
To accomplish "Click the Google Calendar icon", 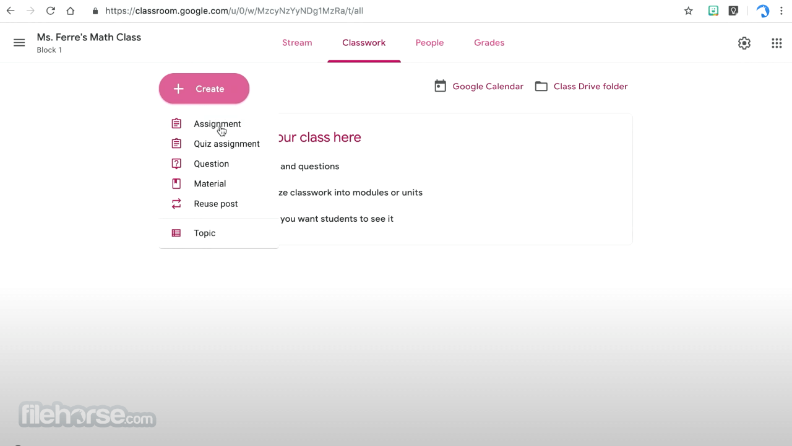I will pyautogui.click(x=440, y=86).
